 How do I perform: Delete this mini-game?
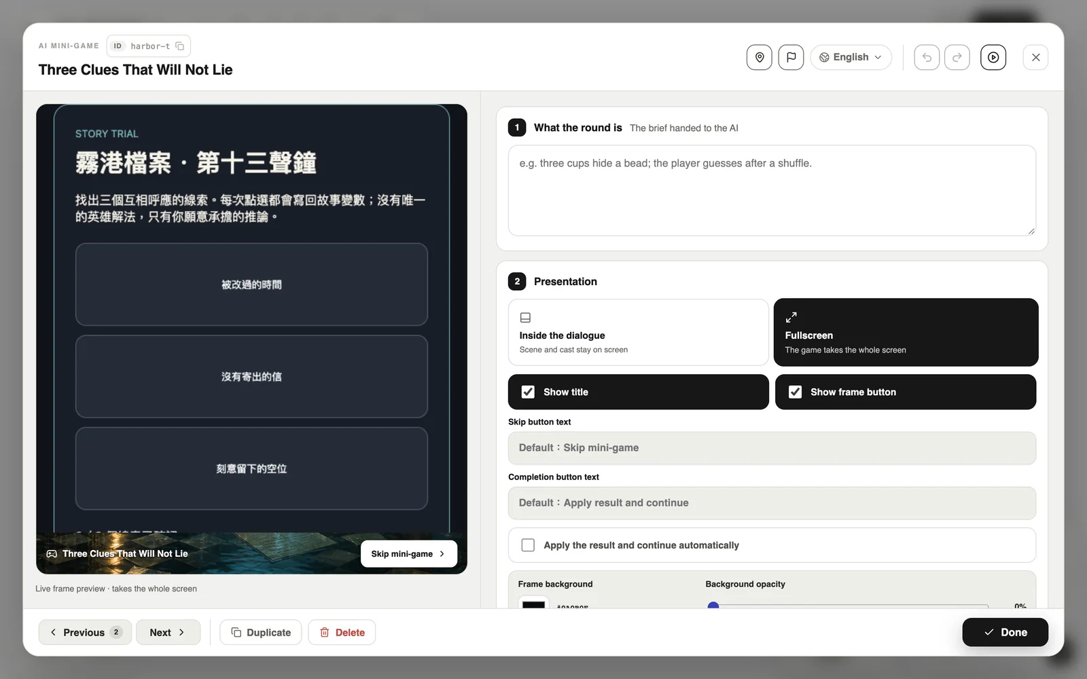coord(342,632)
